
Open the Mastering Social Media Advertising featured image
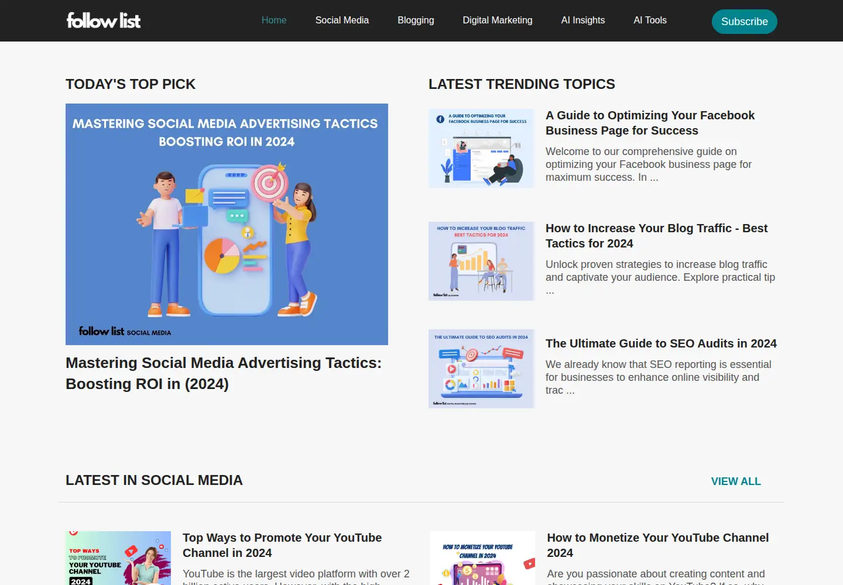click(x=227, y=224)
